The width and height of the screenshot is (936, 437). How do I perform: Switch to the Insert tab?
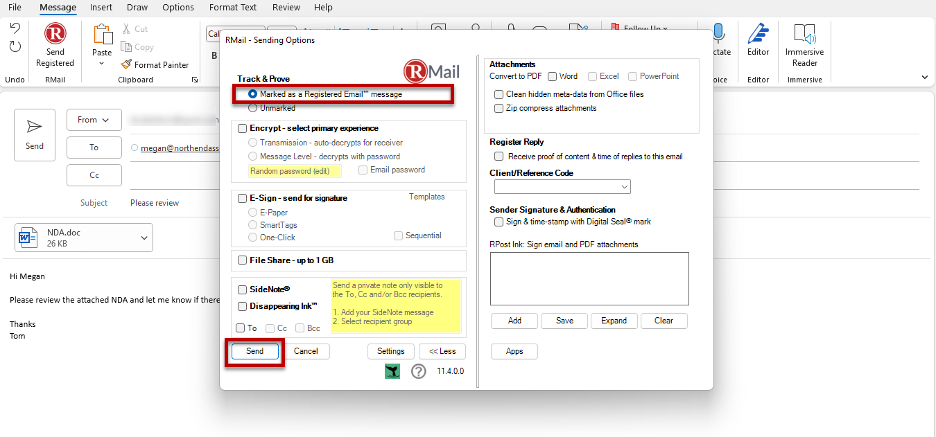pyautogui.click(x=101, y=8)
